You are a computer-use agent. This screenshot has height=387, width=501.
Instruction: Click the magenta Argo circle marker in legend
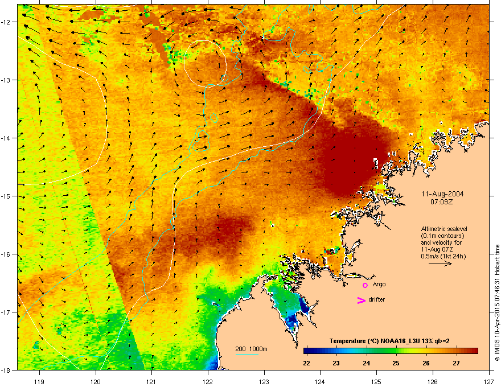pyautogui.click(x=365, y=285)
